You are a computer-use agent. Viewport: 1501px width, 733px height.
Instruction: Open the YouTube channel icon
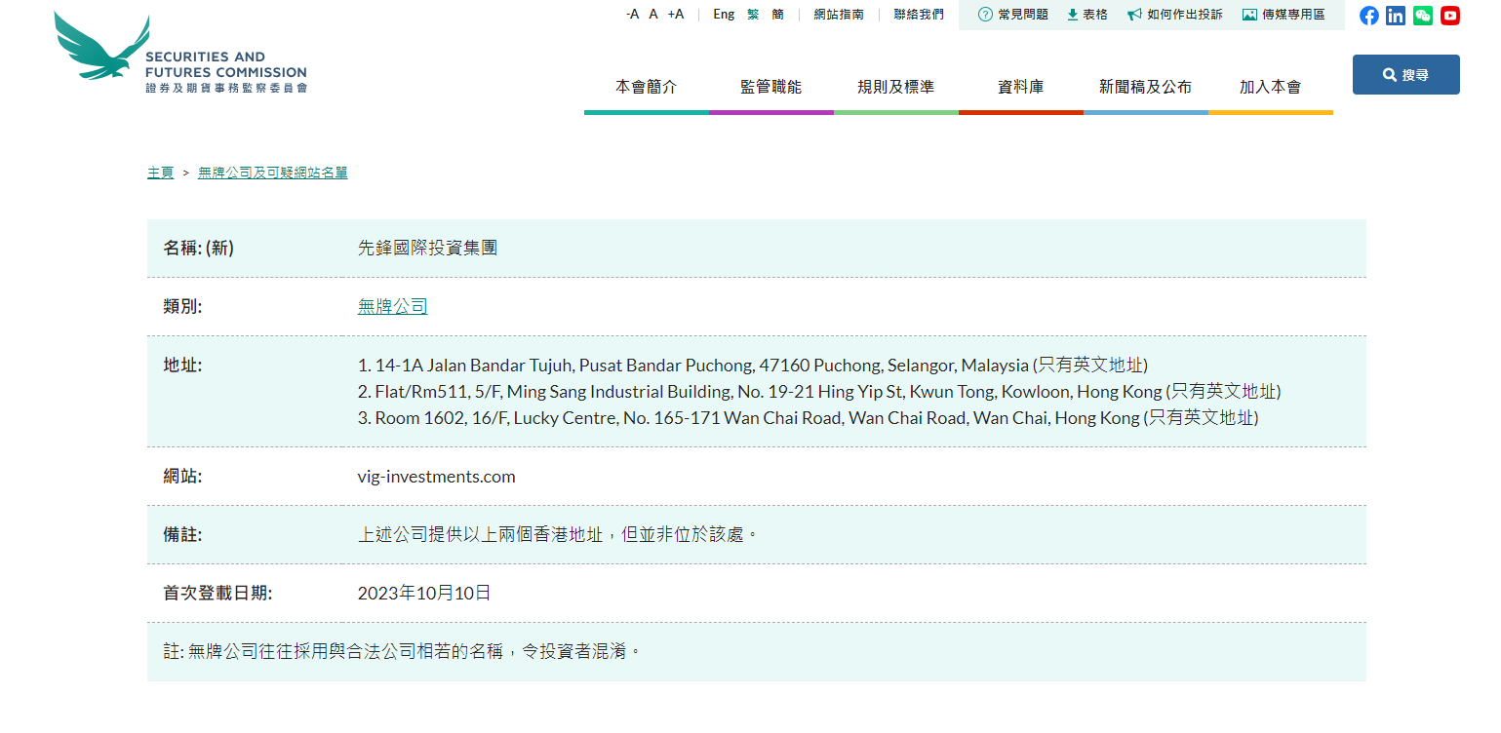(1450, 16)
